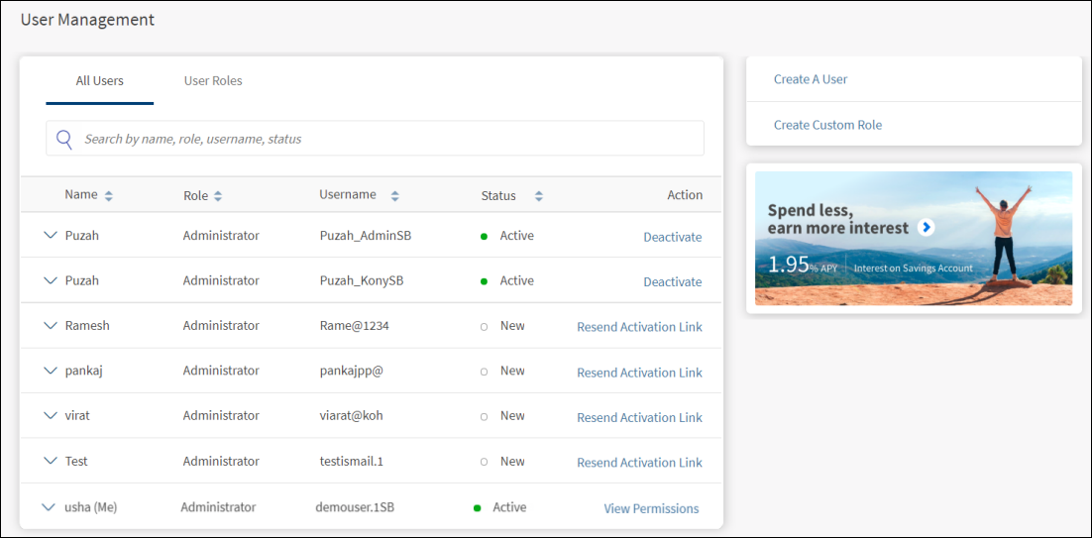Resend Activation Link for Ramesh
The image size is (1092, 538).
point(639,327)
